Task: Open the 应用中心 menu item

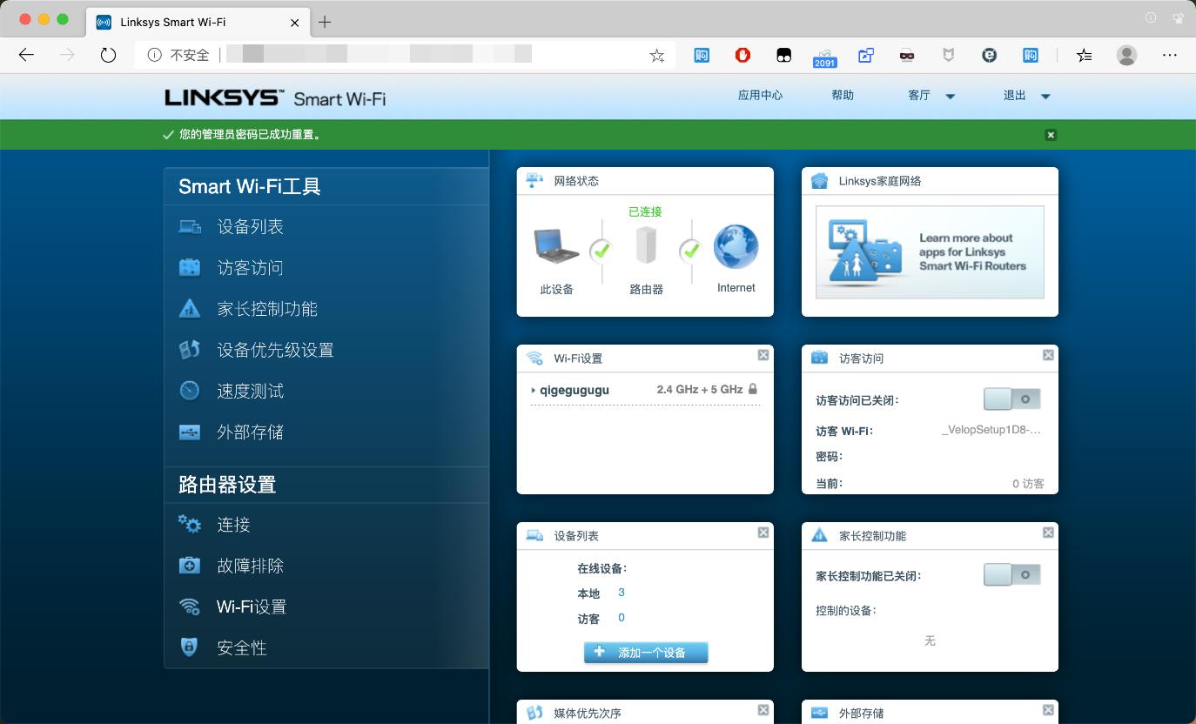Action: tap(760, 96)
